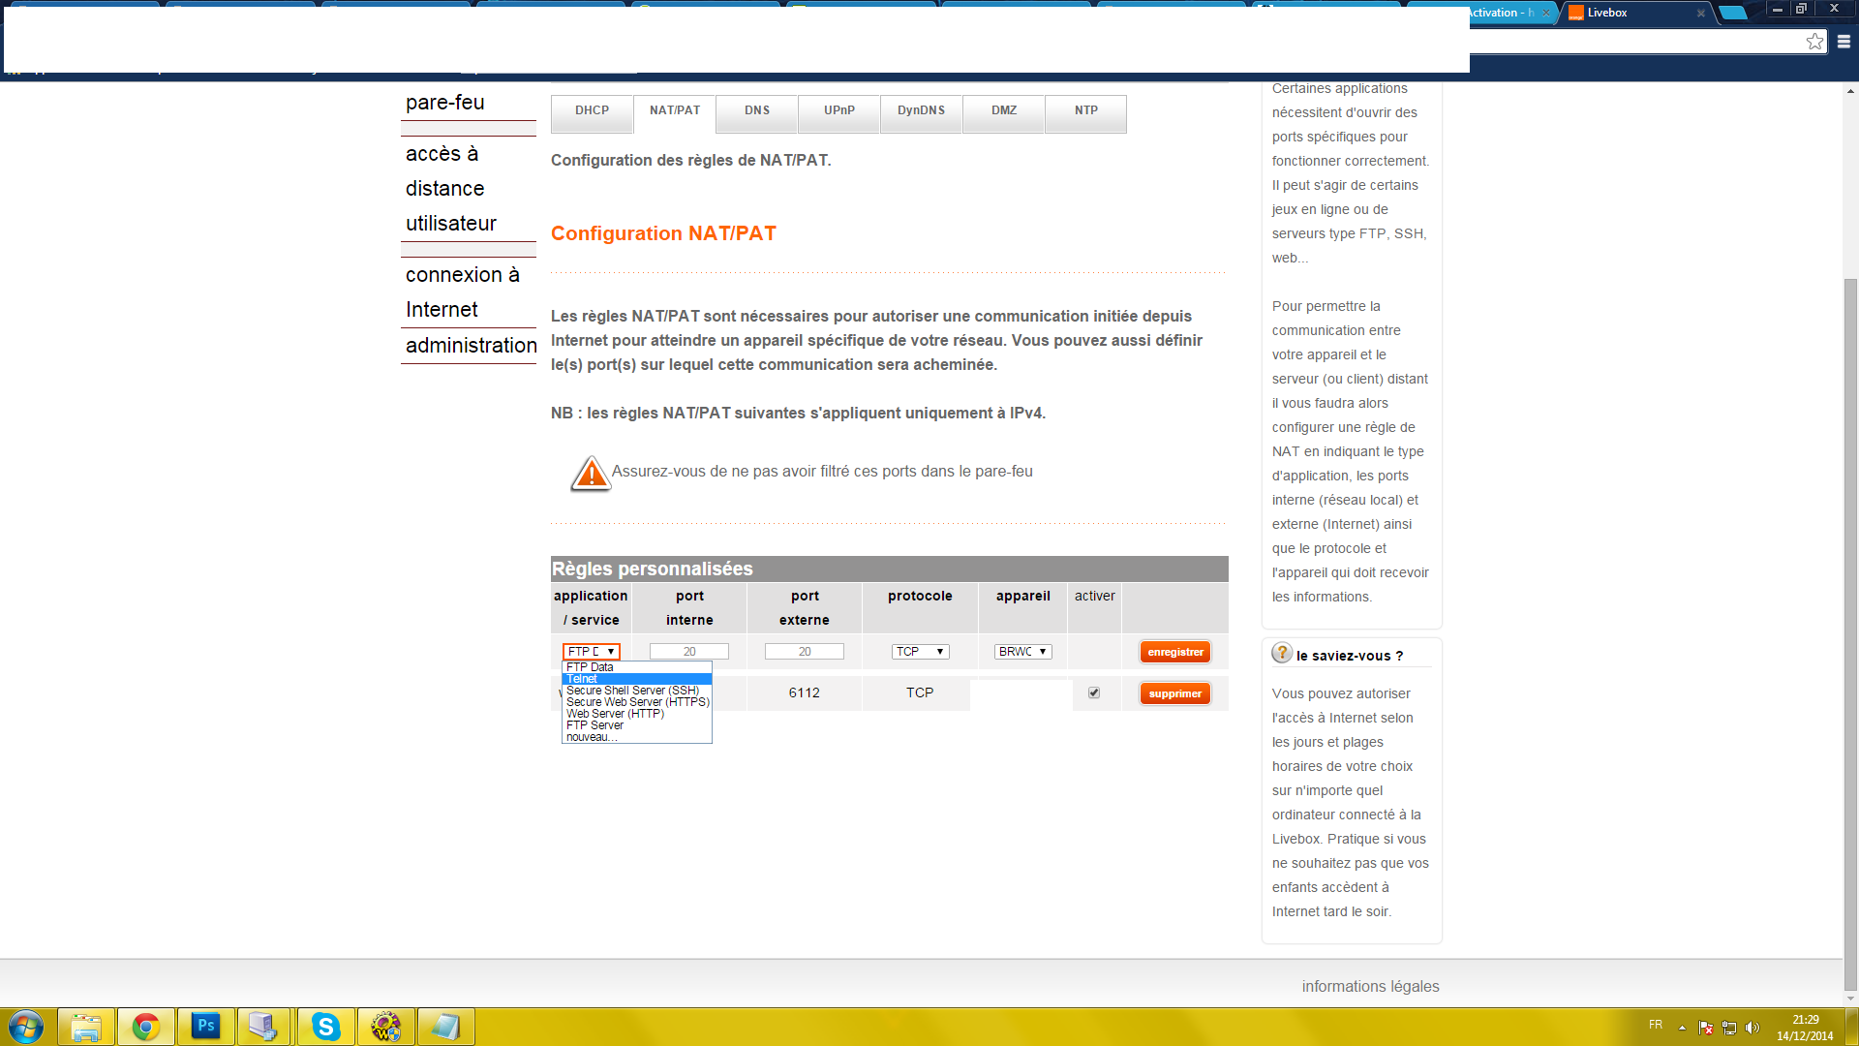Open Skype from the taskbar

pos(326,1027)
